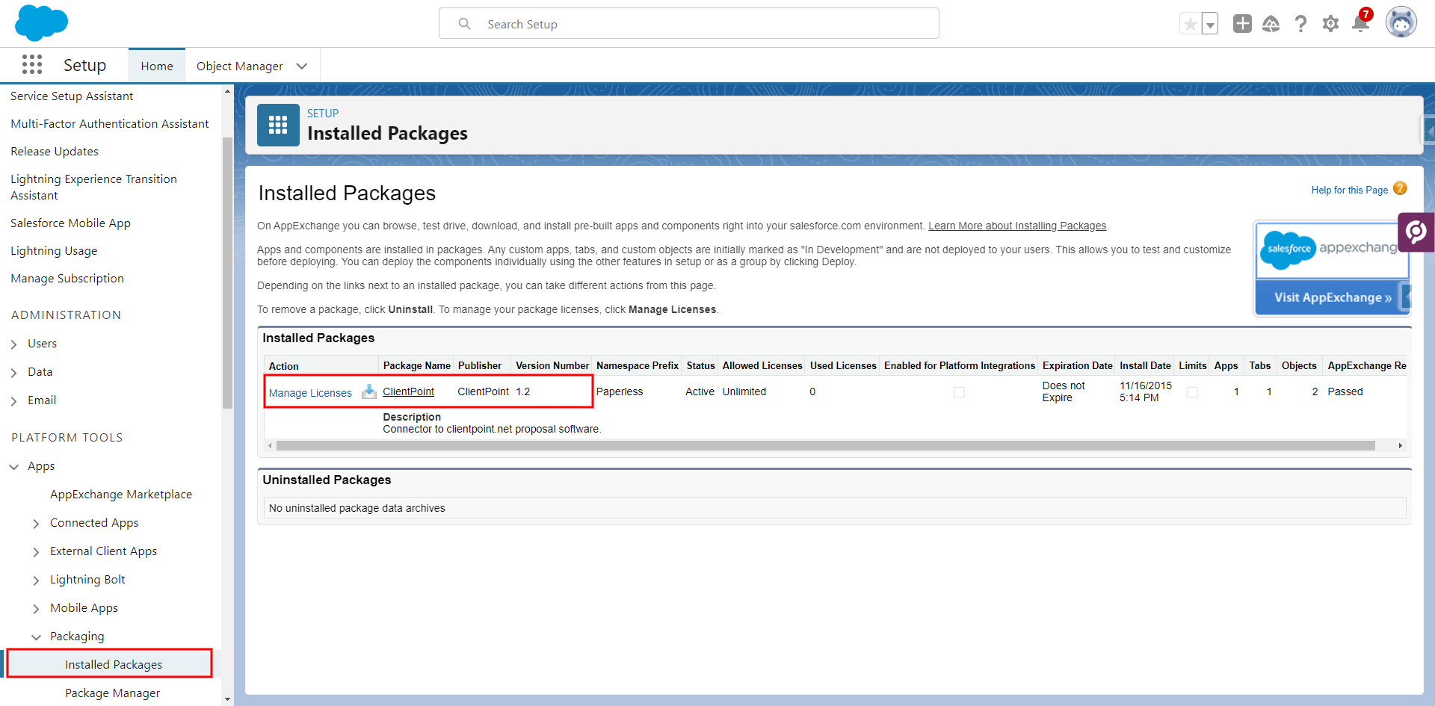
Task: Open the App Launcher grid icon
Action: (31, 65)
